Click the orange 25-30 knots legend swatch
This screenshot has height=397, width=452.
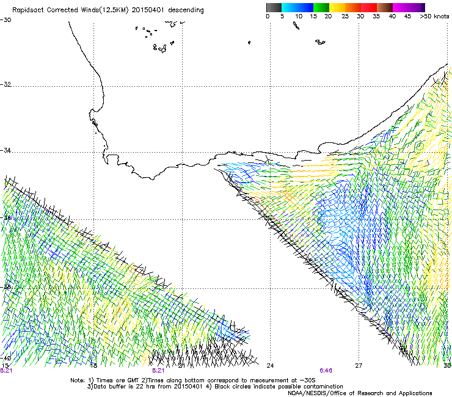tap(353, 7)
